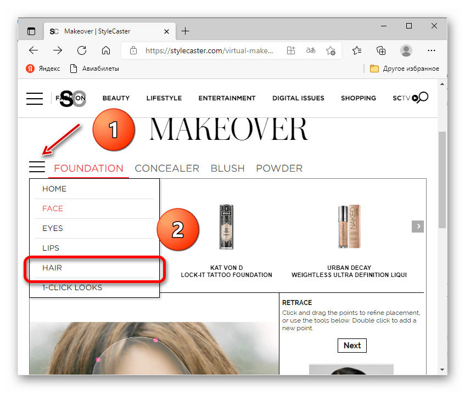The width and height of the screenshot is (465, 407).
Task: Show next products with the carousel arrow
Action: click(x=418, y=227)
